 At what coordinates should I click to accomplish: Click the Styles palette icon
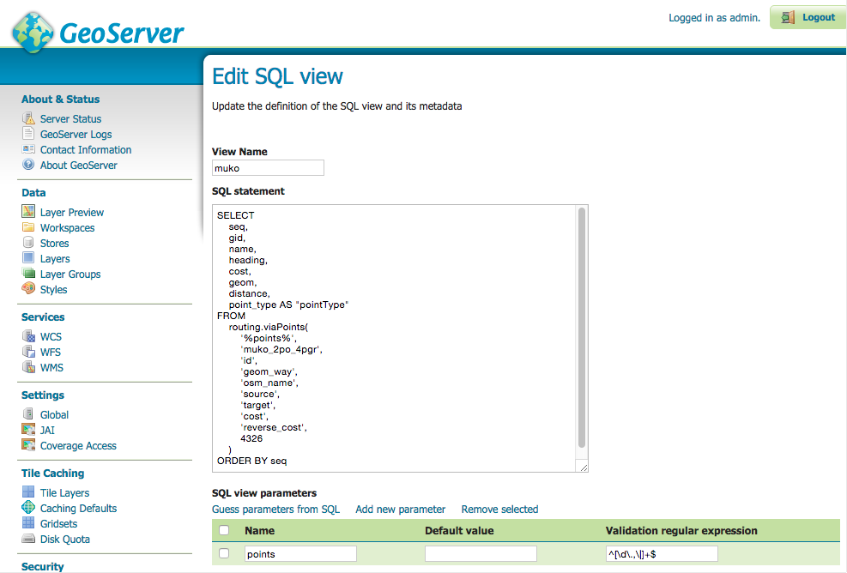[x=28, y=290]
